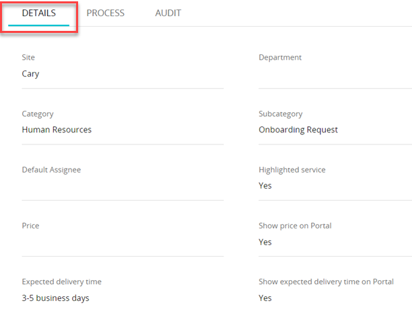
Task: Click the 3-5 business days value
Action: [55, 298]
